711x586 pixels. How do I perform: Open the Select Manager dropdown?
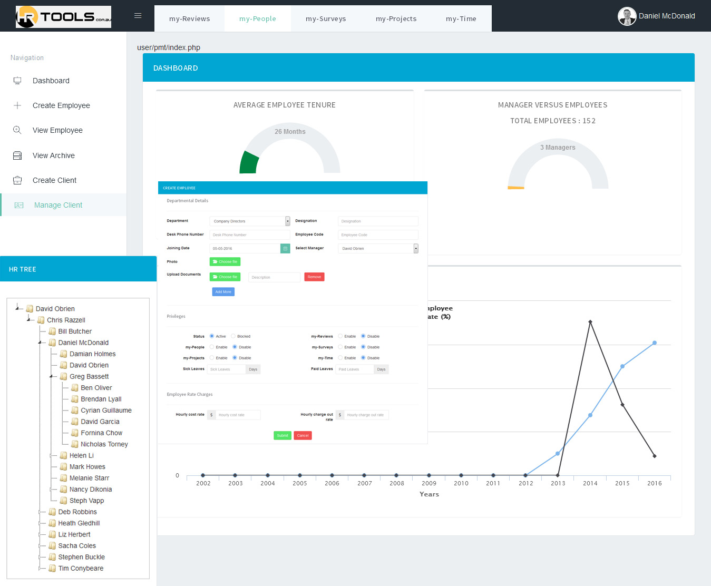(x=415, y=249)
